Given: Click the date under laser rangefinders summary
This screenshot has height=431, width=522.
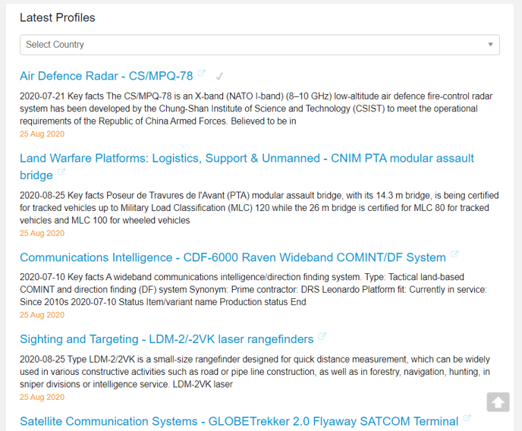Looking at the screenshot, I should [x=42, y=397].
